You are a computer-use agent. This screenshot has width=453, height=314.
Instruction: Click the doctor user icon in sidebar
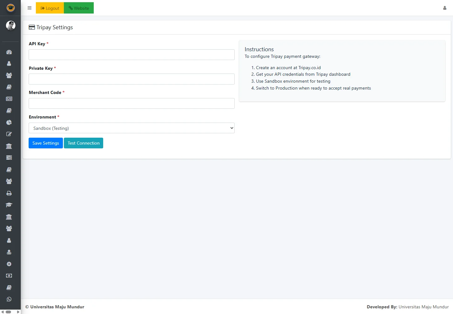click(9, 252)
